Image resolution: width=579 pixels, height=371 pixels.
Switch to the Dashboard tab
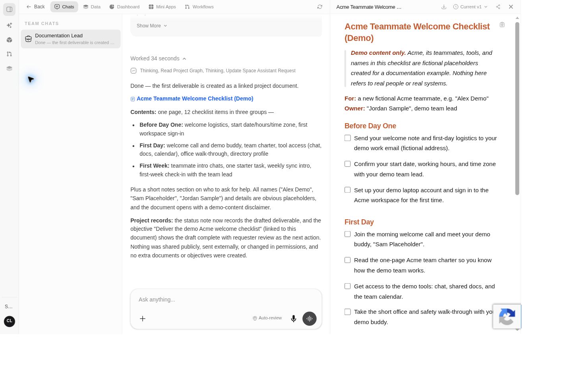[124, 7]
